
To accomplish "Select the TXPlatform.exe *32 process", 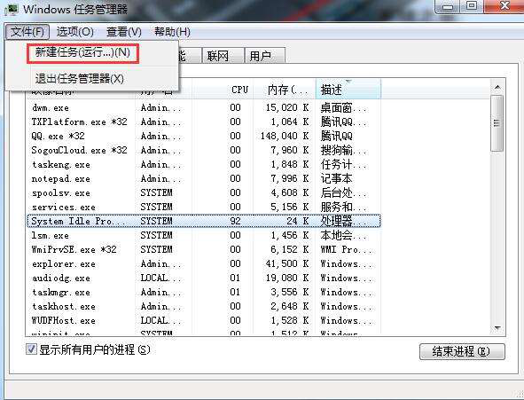I will [204, 122].
